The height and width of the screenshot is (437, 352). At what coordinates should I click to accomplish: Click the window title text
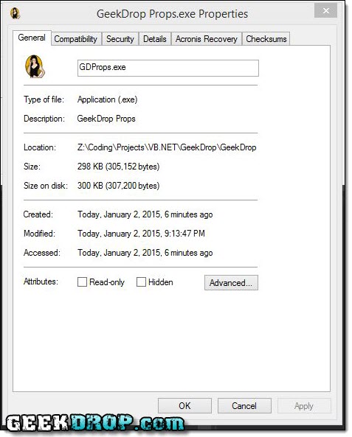tap(172, 14)
